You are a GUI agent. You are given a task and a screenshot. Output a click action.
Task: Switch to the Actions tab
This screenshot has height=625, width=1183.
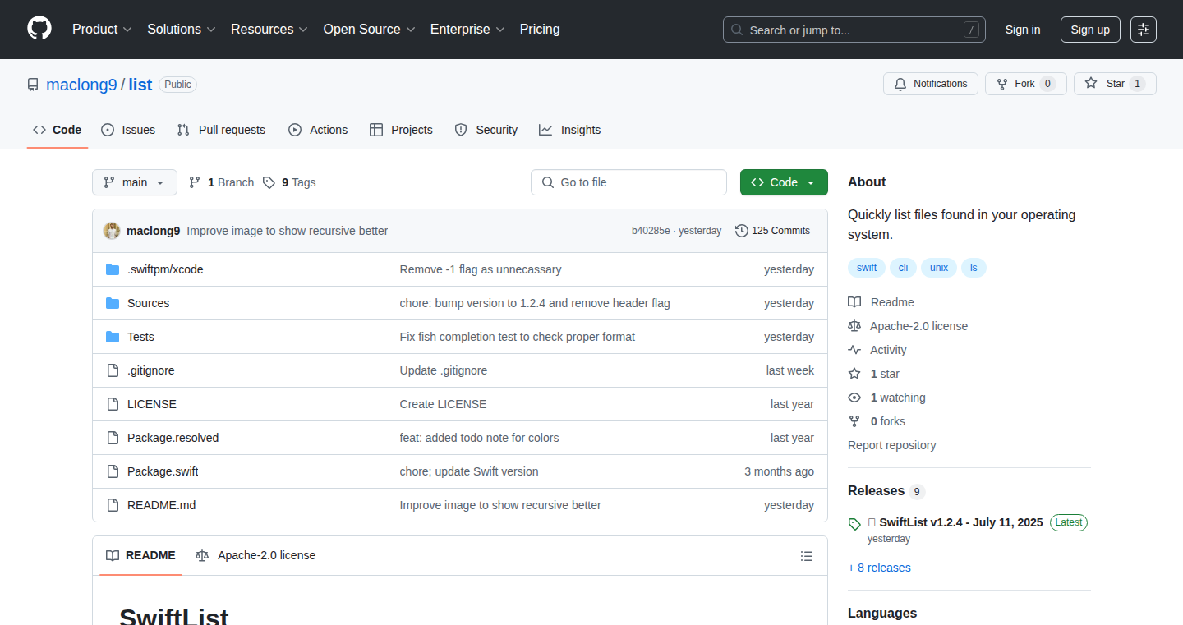(318, 130)
